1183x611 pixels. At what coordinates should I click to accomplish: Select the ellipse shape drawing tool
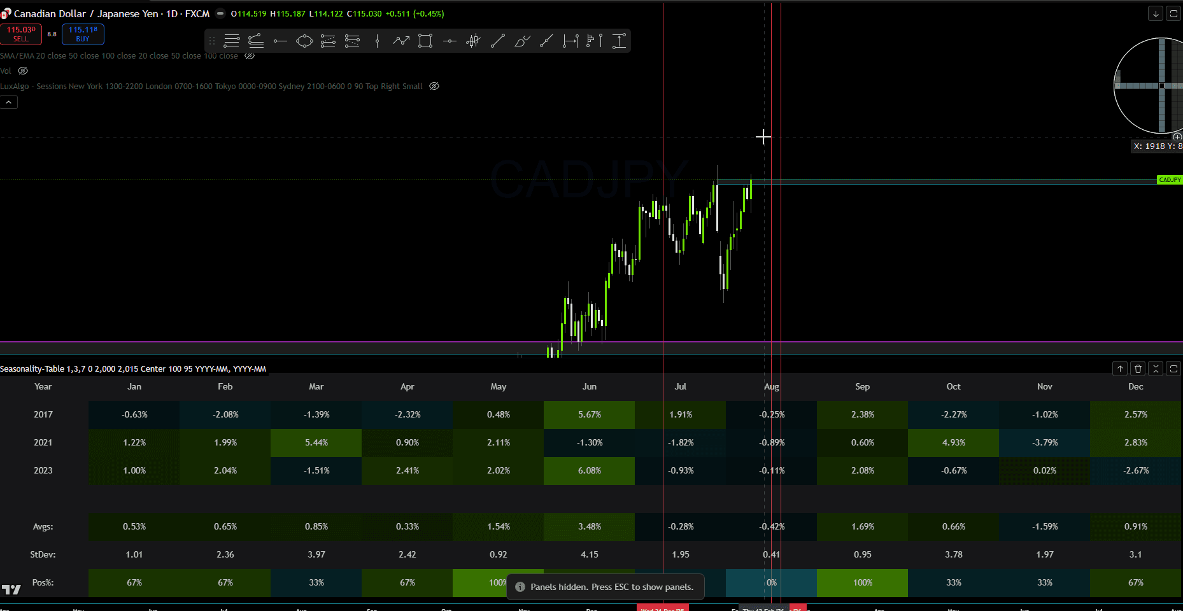(x=304, y=41)
